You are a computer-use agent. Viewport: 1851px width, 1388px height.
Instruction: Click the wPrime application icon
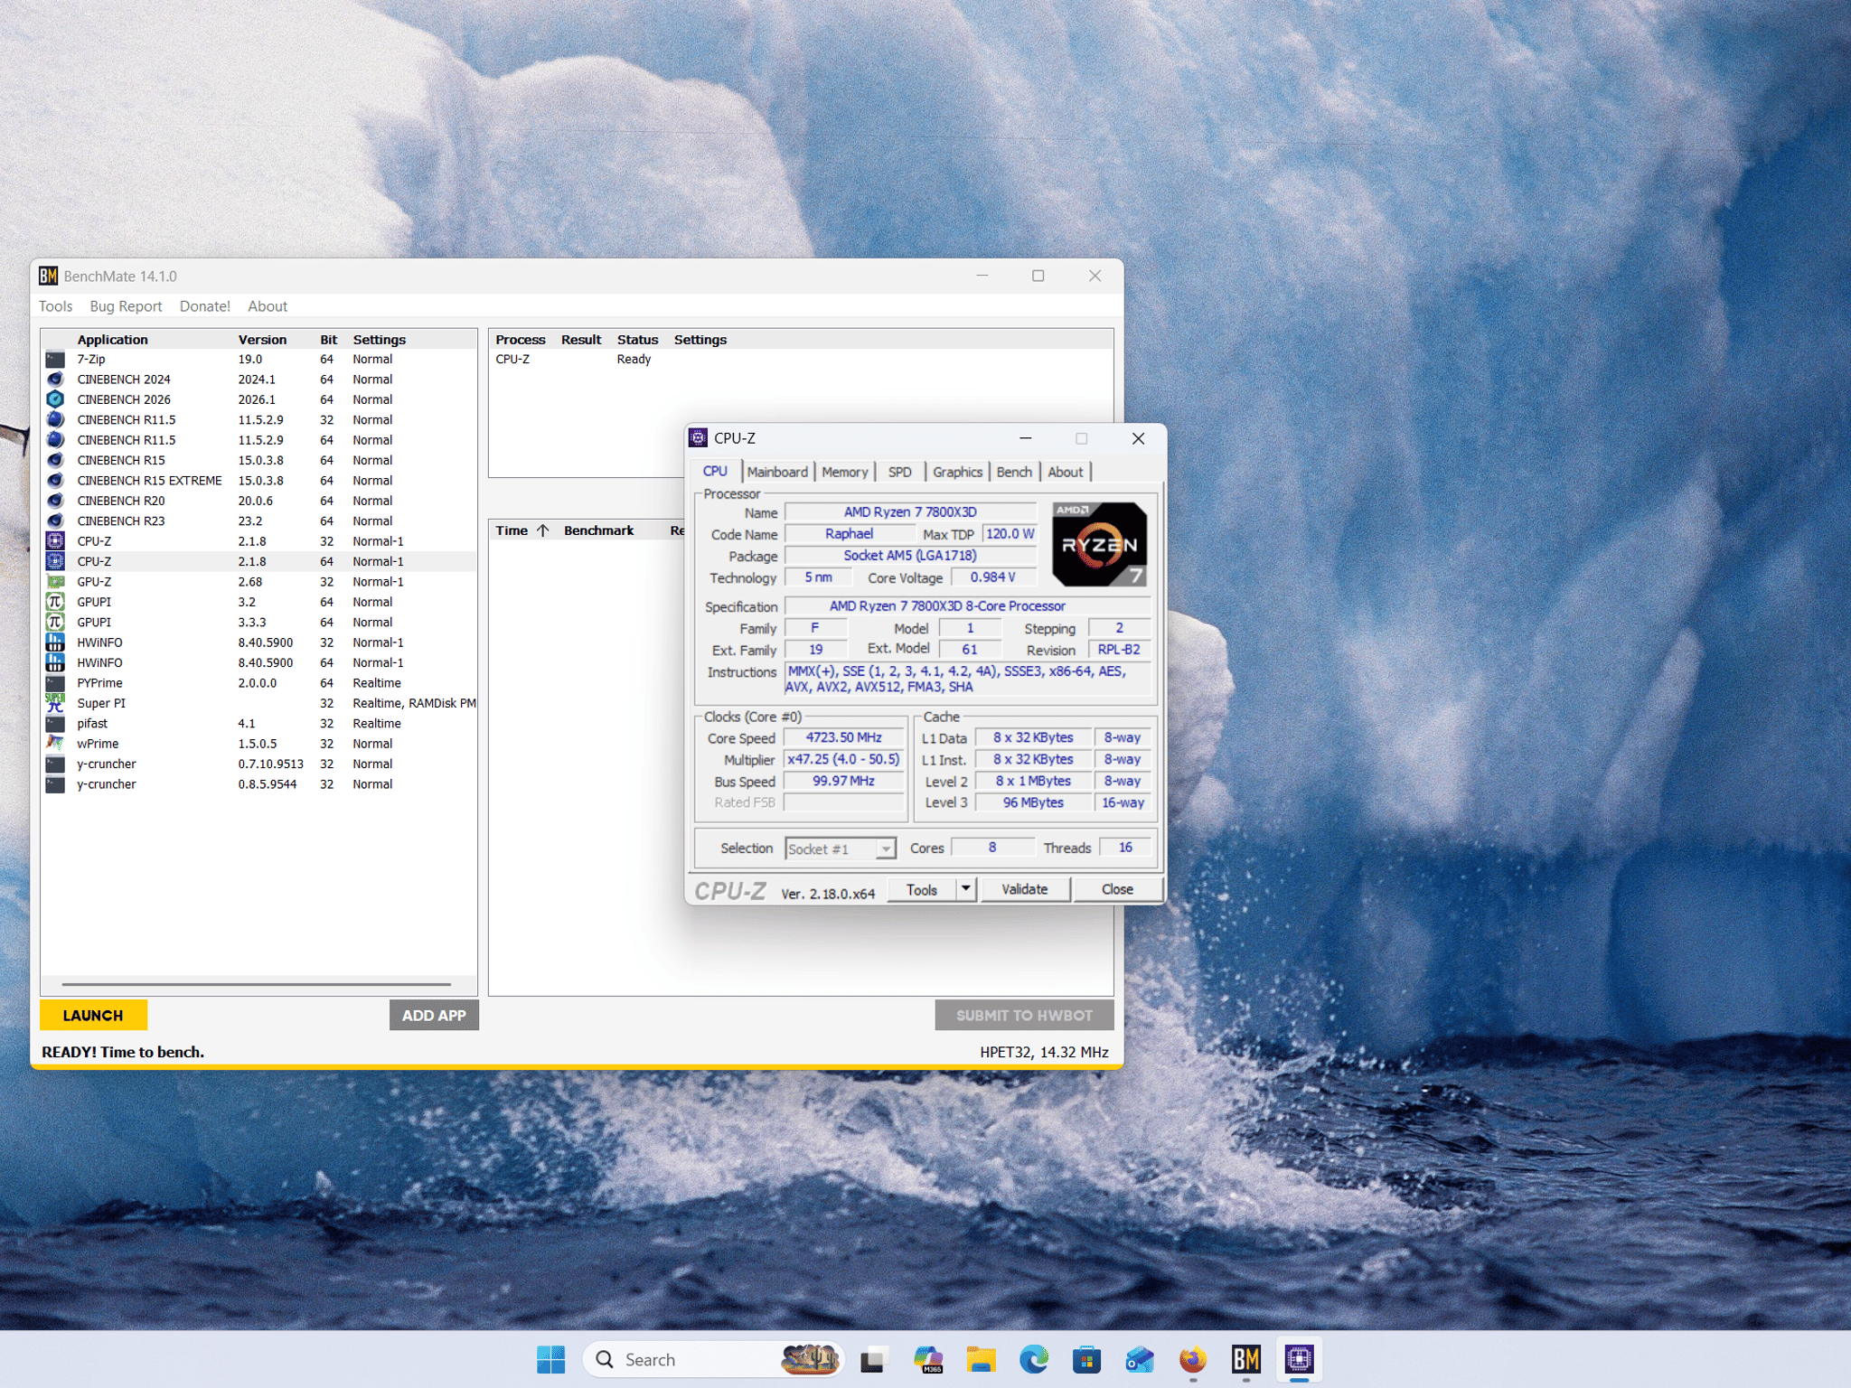tap(55, 744)
